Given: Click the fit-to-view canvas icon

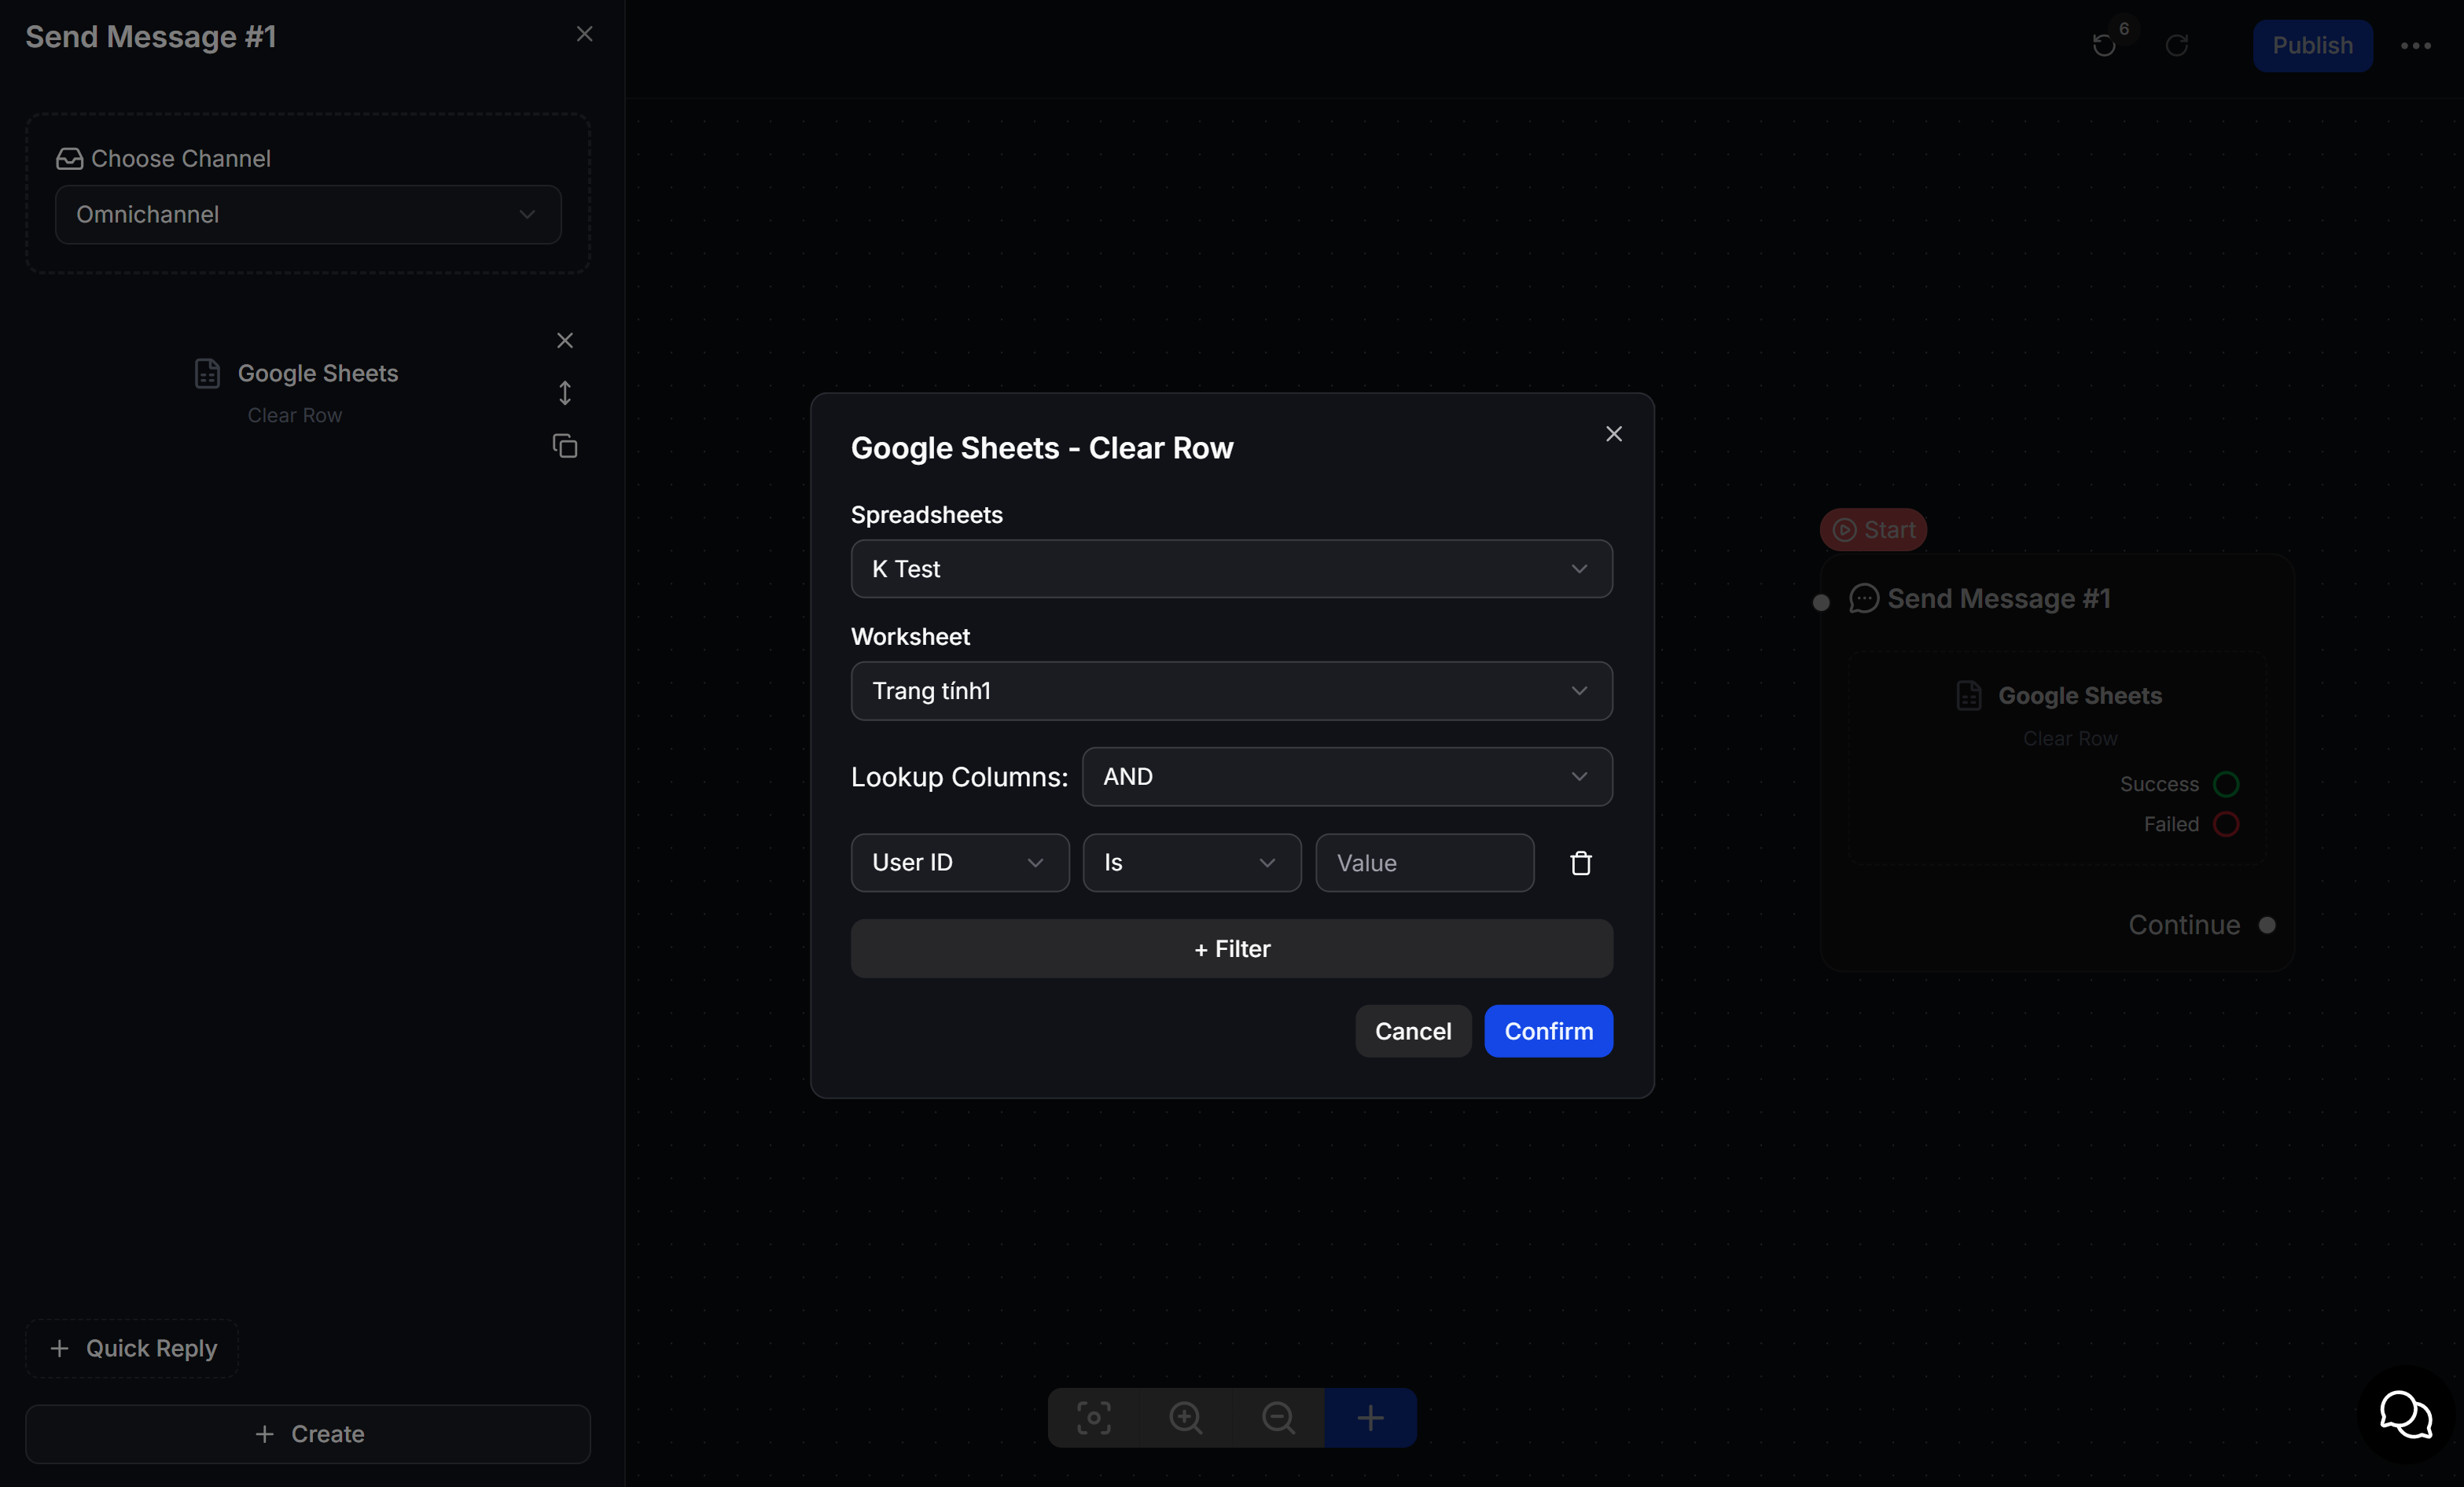Looking at the screenshot, I should [1094, 1417].
